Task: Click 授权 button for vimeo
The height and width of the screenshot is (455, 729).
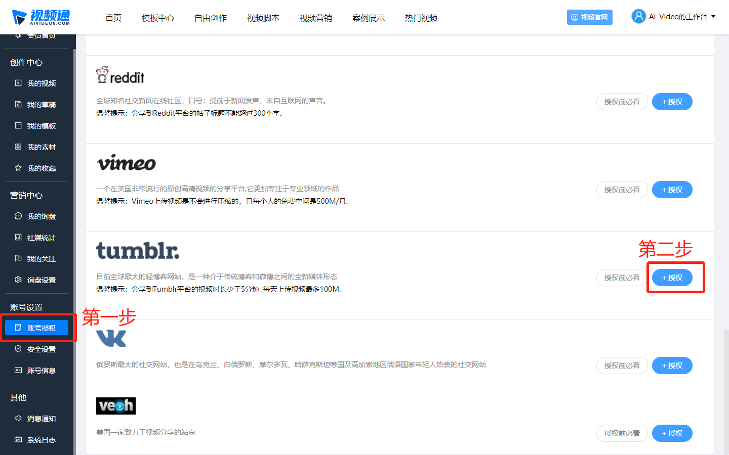Action: 672,190
